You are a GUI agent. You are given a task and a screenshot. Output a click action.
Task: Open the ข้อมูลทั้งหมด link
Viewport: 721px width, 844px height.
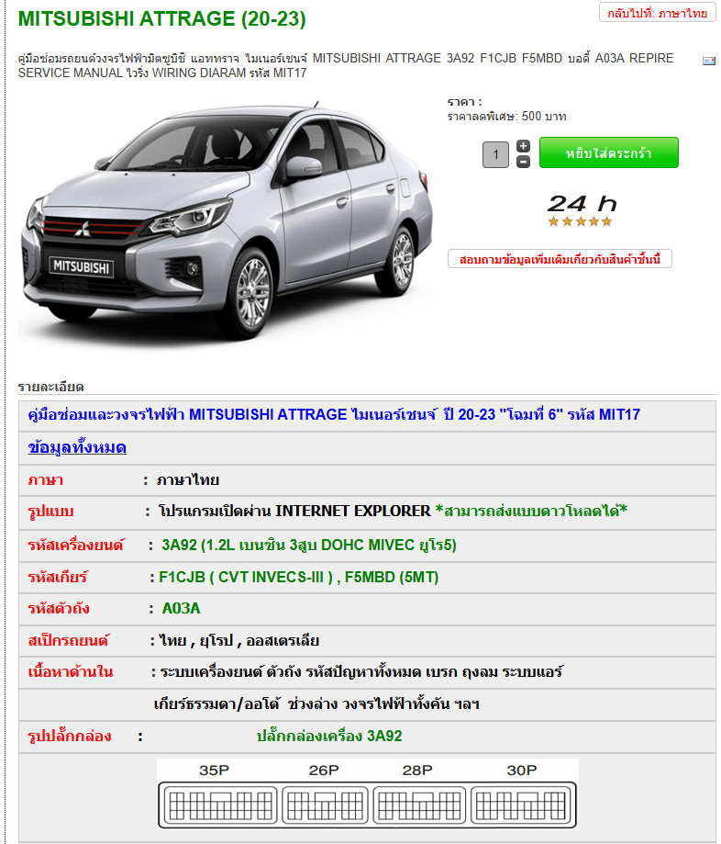(77, 447)
